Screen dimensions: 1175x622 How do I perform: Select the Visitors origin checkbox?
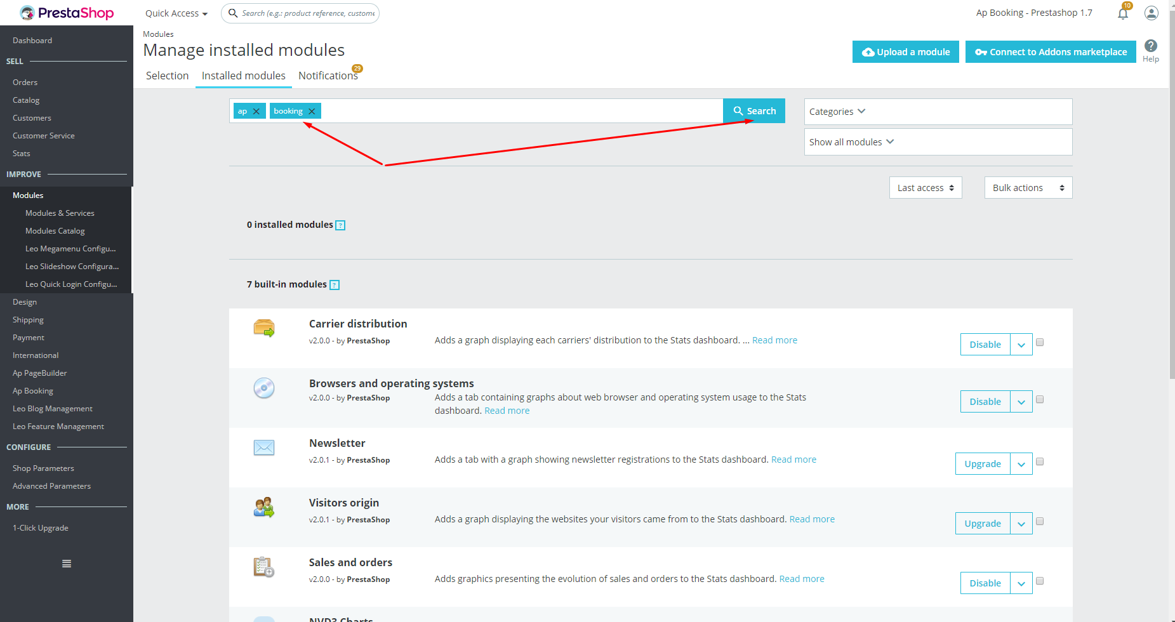point(1040,521)
